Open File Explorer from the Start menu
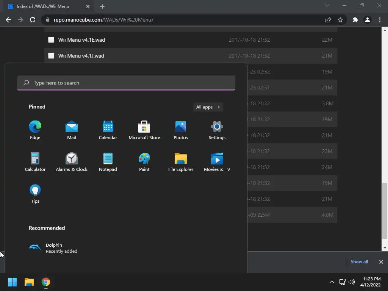This screenshot has width=388, height=291. click(x=181, y=162)
